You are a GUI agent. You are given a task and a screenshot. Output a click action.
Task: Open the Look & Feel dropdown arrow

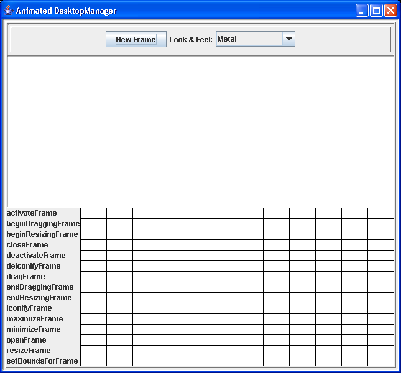point(289,39)
